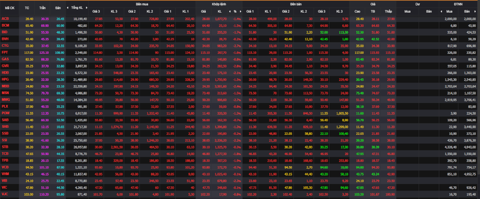Open the SHB ticker
The width and height of the screenshot is (480, 199).
click(5, 126)
